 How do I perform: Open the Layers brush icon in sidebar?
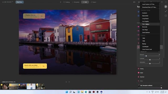point(166,11)
